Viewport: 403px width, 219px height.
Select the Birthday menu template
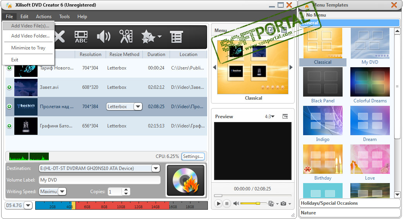(323, 163)
